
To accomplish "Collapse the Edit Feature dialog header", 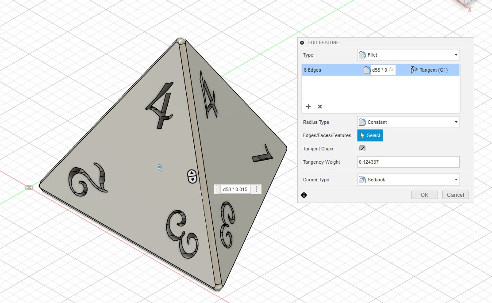I will [302, 42].
